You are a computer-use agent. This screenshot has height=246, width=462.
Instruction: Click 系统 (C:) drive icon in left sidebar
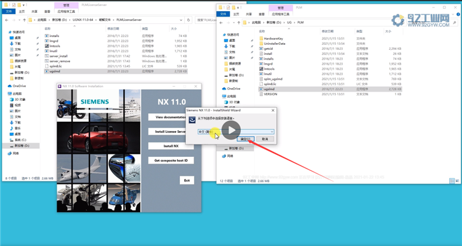point(12,140)
